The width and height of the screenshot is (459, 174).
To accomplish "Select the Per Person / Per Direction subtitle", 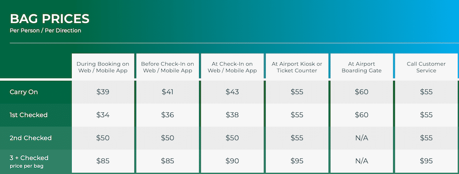I will 45,30.
